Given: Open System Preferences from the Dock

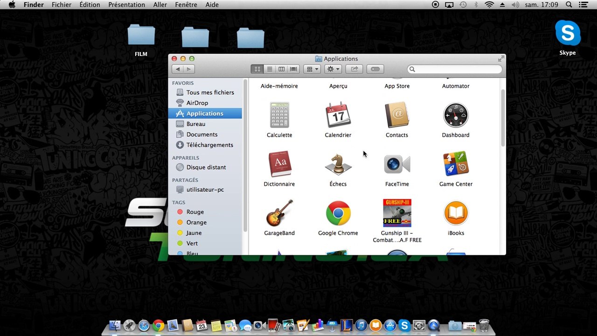Looking at the screenshot, I should point(419,326).
